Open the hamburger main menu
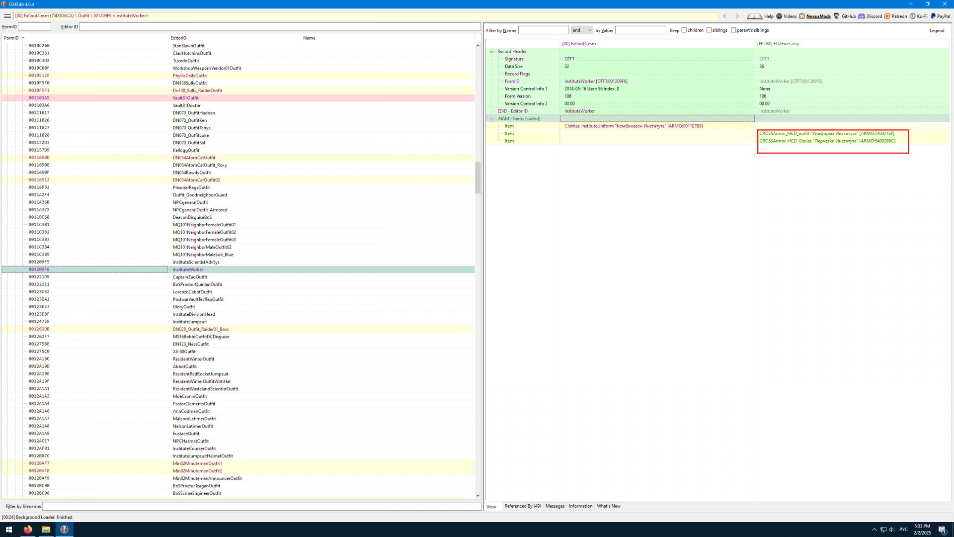The height and width of the screenshot is (537, 954). click(x=7, y=16)
